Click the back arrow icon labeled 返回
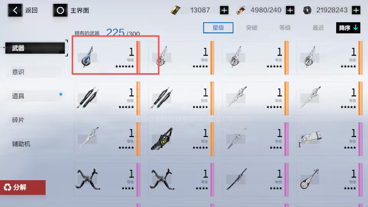This screenshot has width=368, height=207. coord(15,10)
